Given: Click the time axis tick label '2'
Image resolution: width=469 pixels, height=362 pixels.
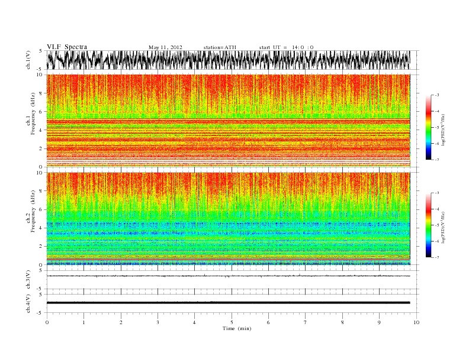Looking at the screenshot, I should [x=121, y=322].
